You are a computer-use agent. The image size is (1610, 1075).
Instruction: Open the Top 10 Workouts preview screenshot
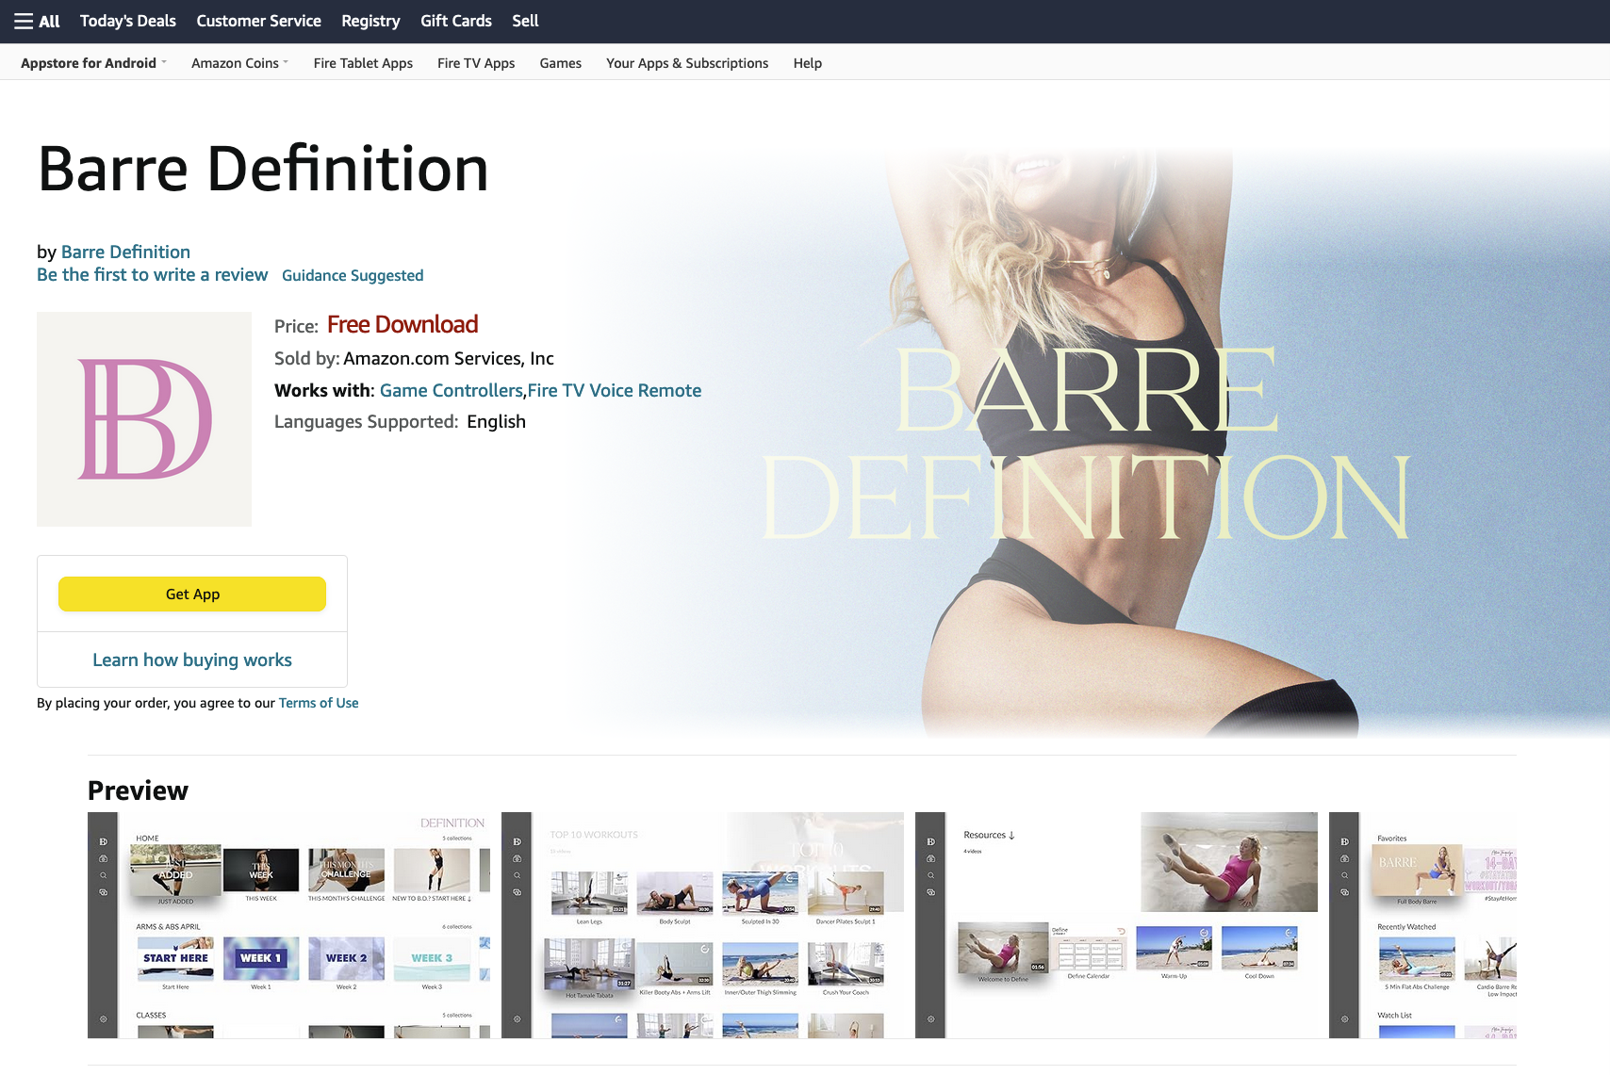point(703,925)
